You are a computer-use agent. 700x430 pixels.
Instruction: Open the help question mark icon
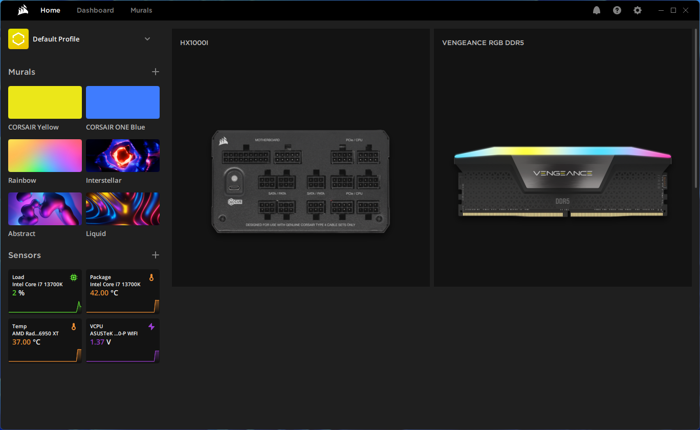pos(617,10)
